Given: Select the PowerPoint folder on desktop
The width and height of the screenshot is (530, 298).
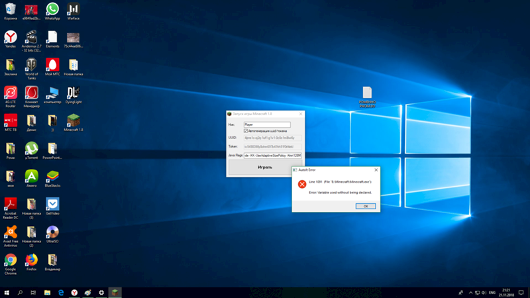Looking at the screenshot, I should (x=52, y=151).
